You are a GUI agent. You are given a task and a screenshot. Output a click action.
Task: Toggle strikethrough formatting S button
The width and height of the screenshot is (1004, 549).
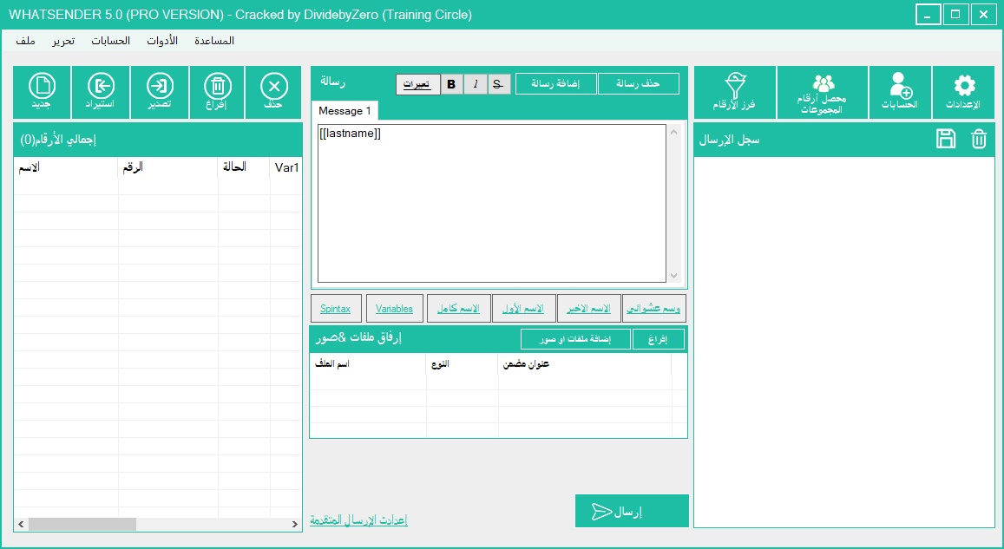(499, 84)
